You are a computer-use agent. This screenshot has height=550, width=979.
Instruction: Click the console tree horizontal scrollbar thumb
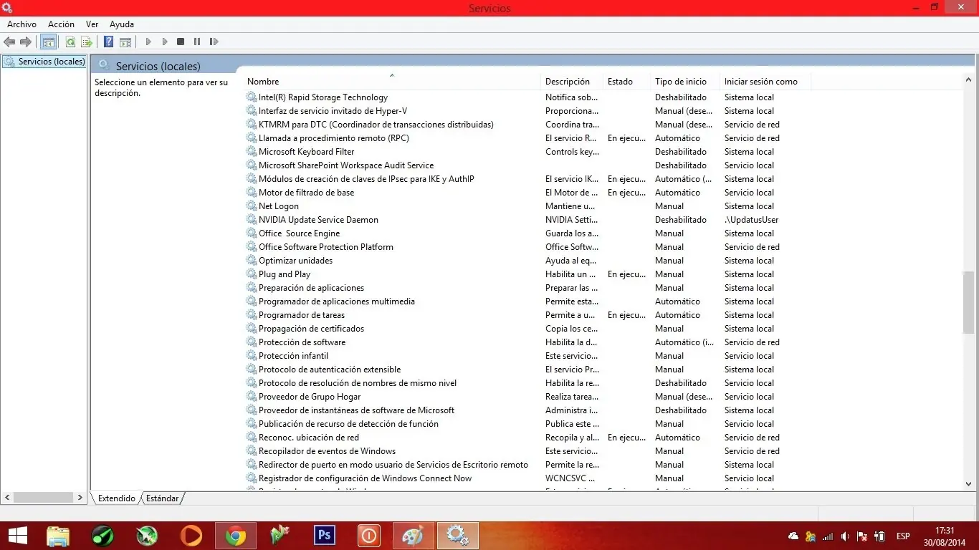(x=43, y=498)
